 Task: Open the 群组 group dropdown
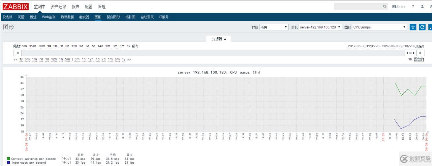click(274, 27)
